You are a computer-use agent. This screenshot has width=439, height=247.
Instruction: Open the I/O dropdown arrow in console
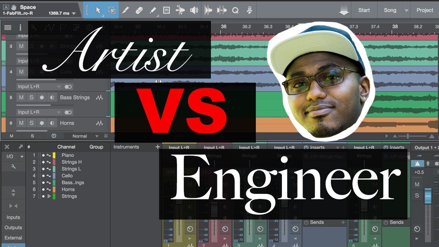(22, 156)
